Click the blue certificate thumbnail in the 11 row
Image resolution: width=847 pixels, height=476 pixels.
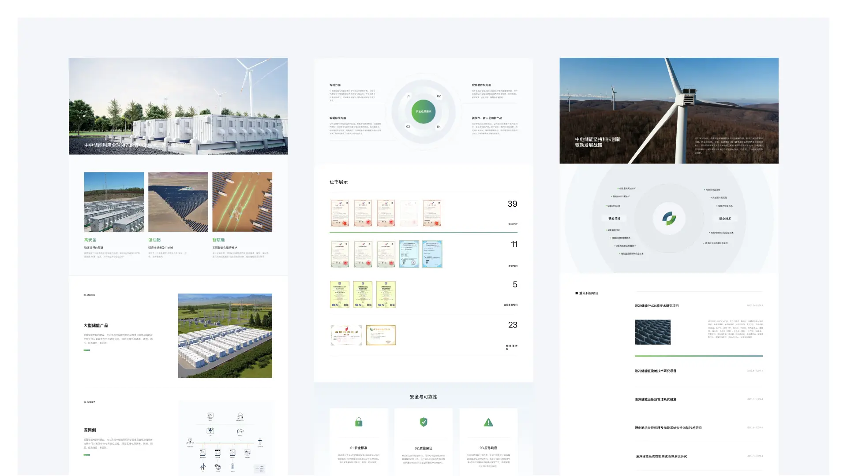[409, 254]
